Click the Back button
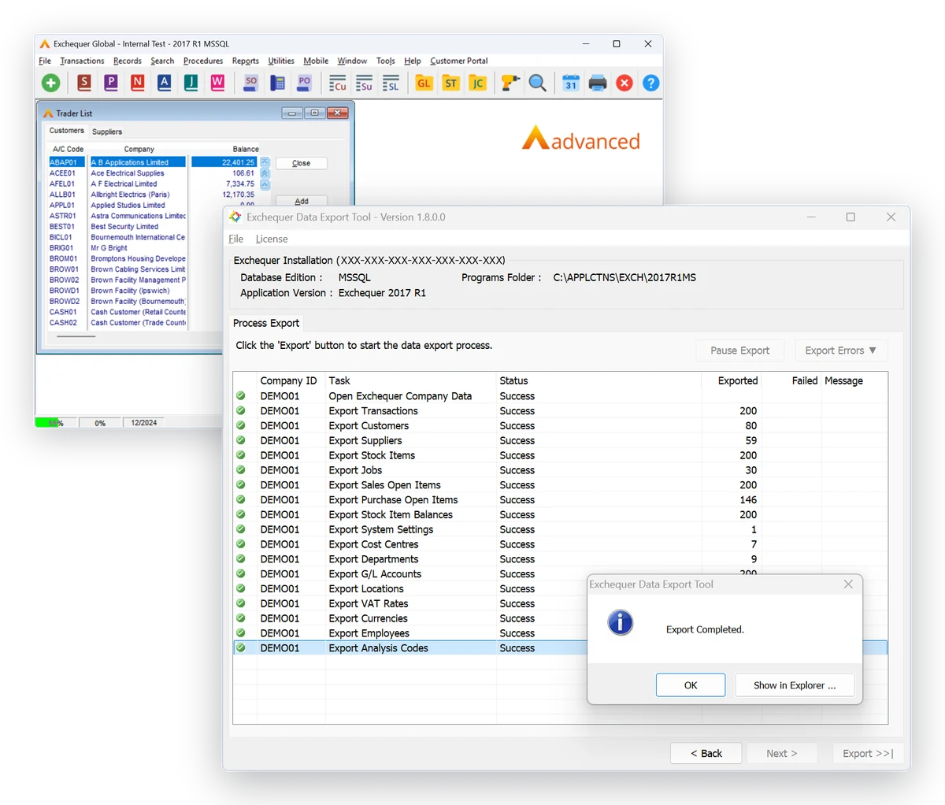945x805 pixels. click(706, 753)
